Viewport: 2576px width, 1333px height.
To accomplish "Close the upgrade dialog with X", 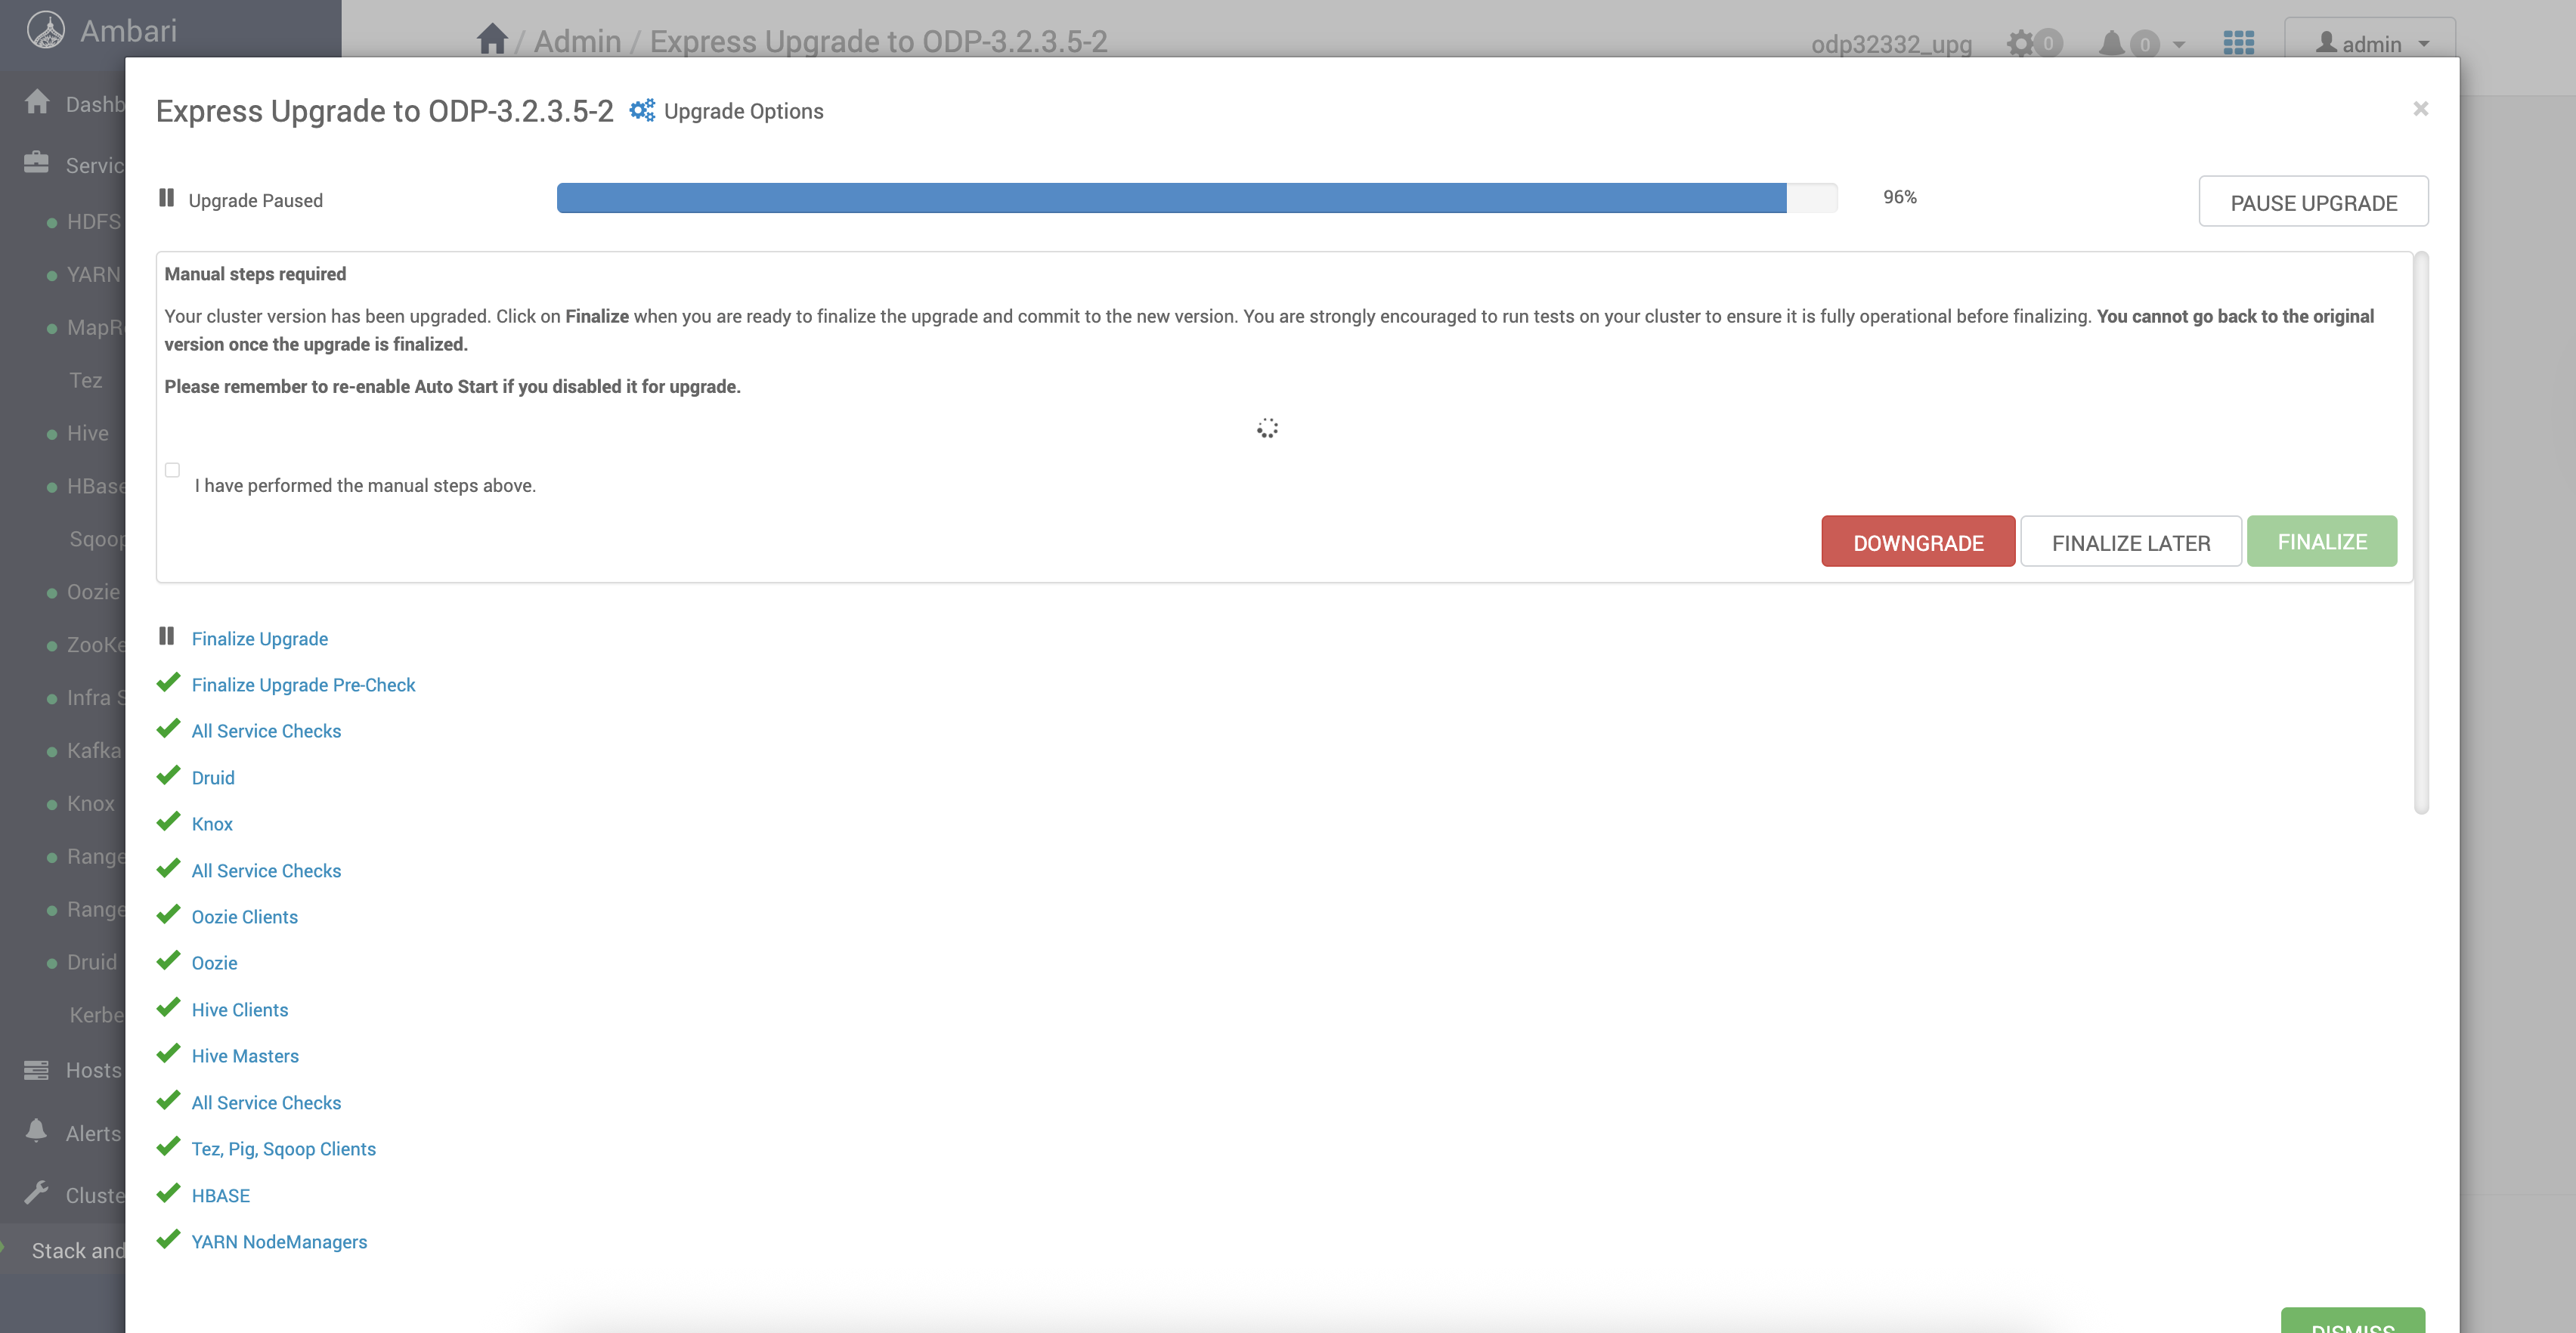I will pos(2420,108).
